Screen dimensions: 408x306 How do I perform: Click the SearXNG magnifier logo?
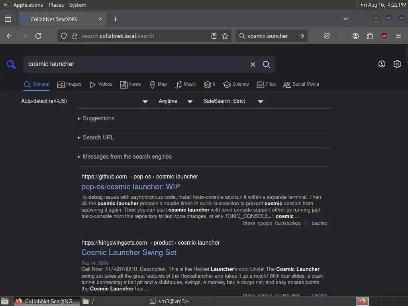point(11,64)
